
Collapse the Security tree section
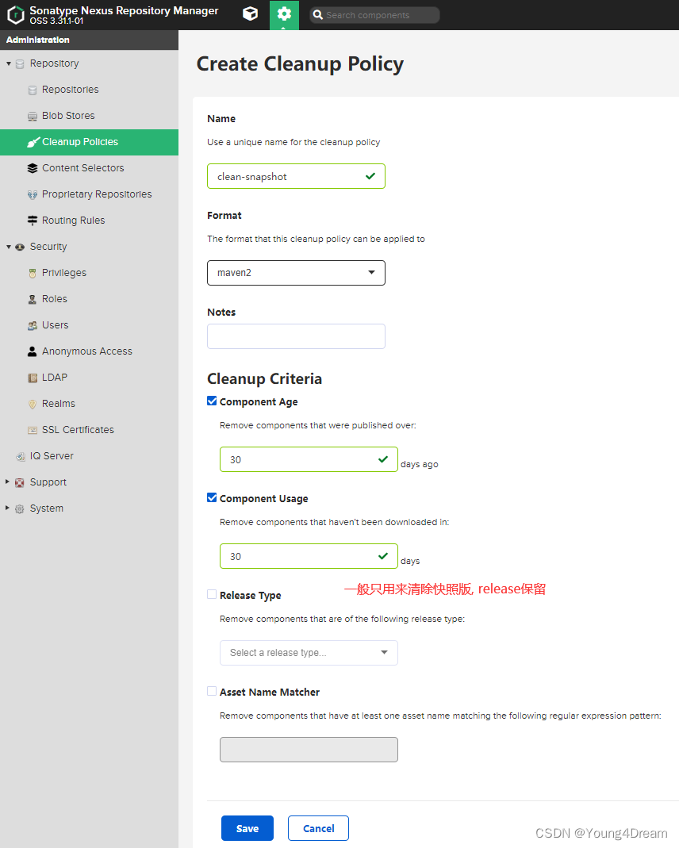[x=8, y=247]
